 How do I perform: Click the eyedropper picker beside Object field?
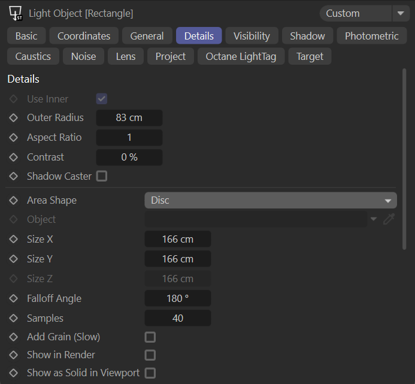pos(389,219)
